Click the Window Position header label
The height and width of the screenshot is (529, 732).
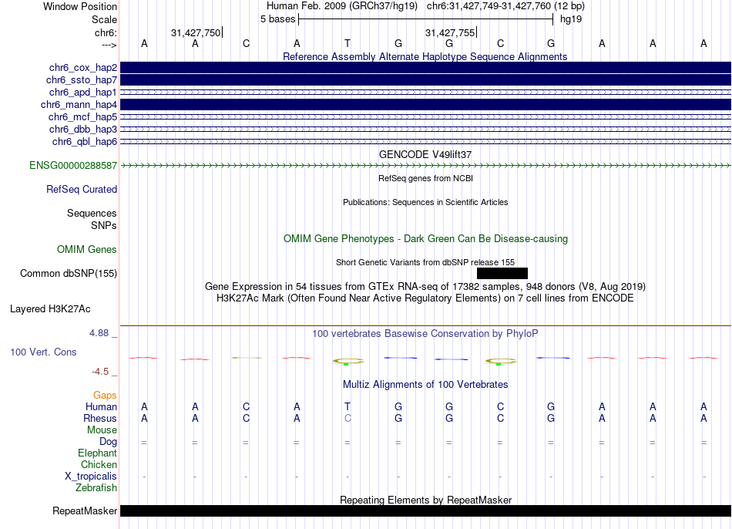coord(80,6)
